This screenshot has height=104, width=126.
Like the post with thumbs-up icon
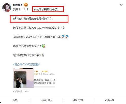click(106, 100)
